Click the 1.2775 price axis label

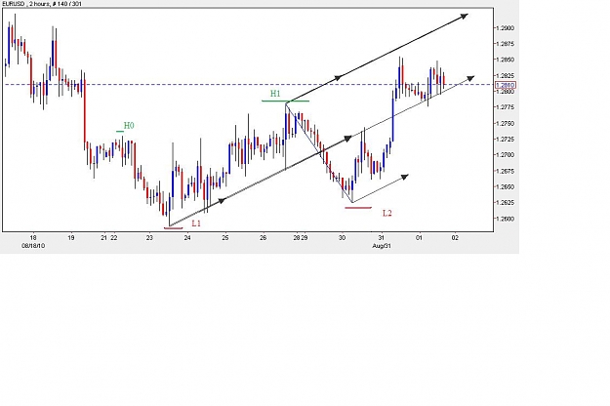pyautogui.click(x=506, y=107)
